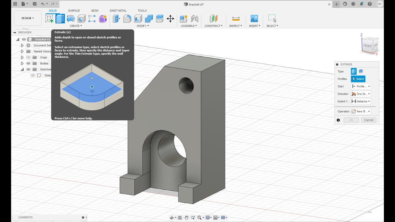Open the job status clock icon

coord(353,4)
